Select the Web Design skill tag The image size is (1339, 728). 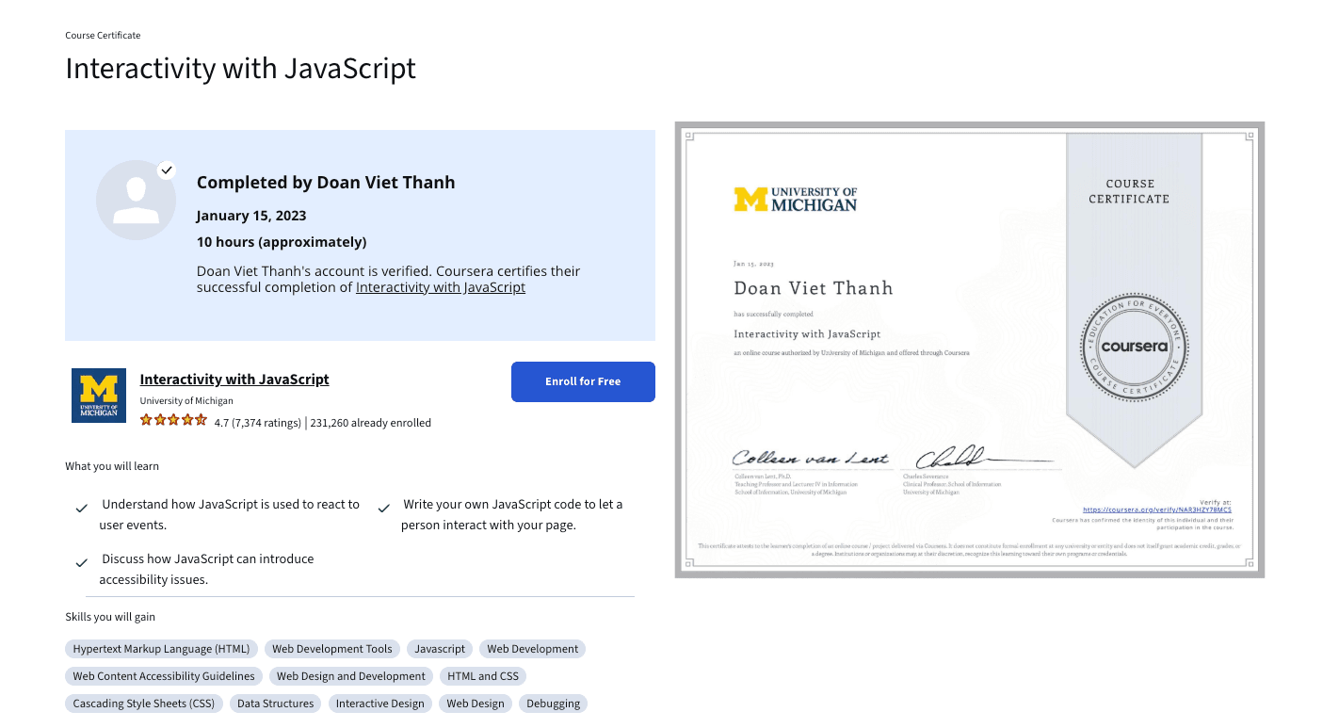pyautogui.click(x=476, y=704)
